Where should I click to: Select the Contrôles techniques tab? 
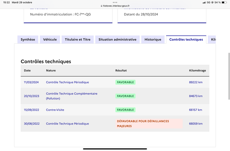pos(186,39)
